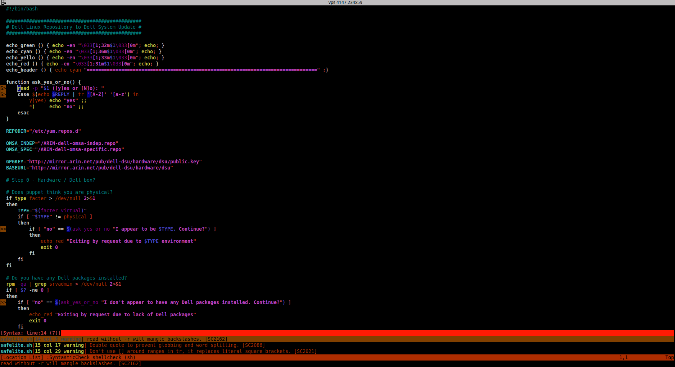Click the >> marker beside "I appear to be" line
The height and width of the screenshot is (367, 675).
pyautogui.click(x=3, y=229)
